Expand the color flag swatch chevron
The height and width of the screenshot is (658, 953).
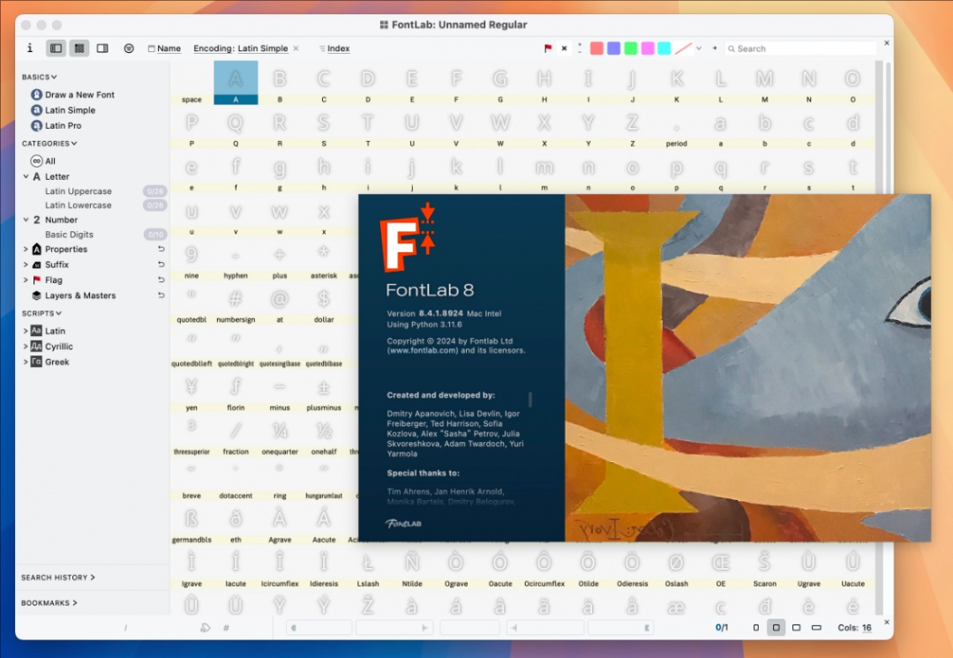click(699, 49)
